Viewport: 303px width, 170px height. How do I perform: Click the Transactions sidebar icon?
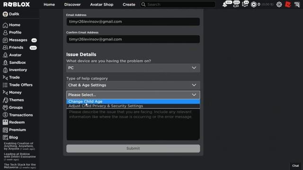point(5,115)
